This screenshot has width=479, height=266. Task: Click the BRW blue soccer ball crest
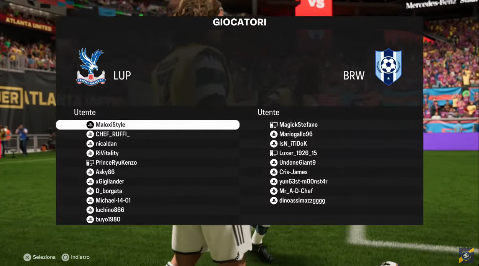pos(389,66)
